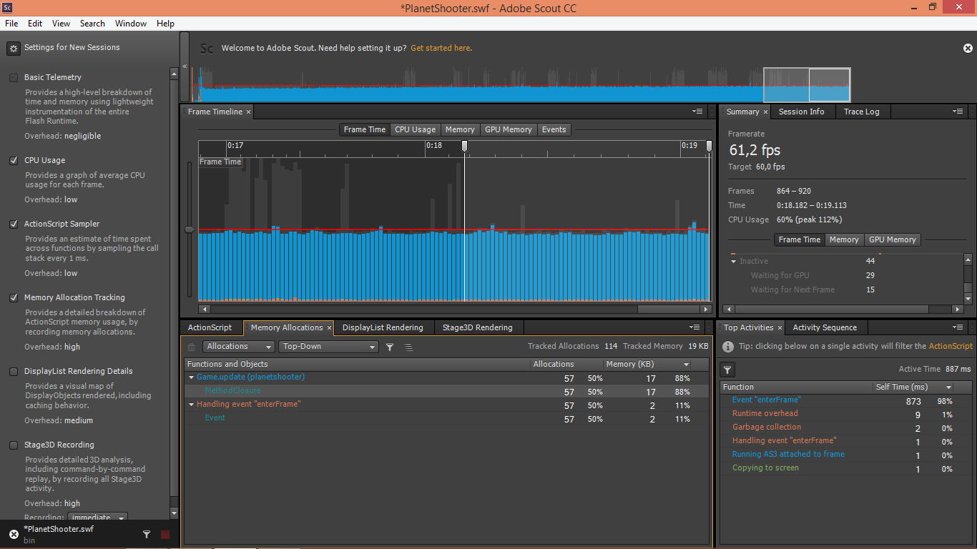This screenshot has height=549, width=977.
Task: Select Memory in the Summary panel
Action: [x=844, y=240]
